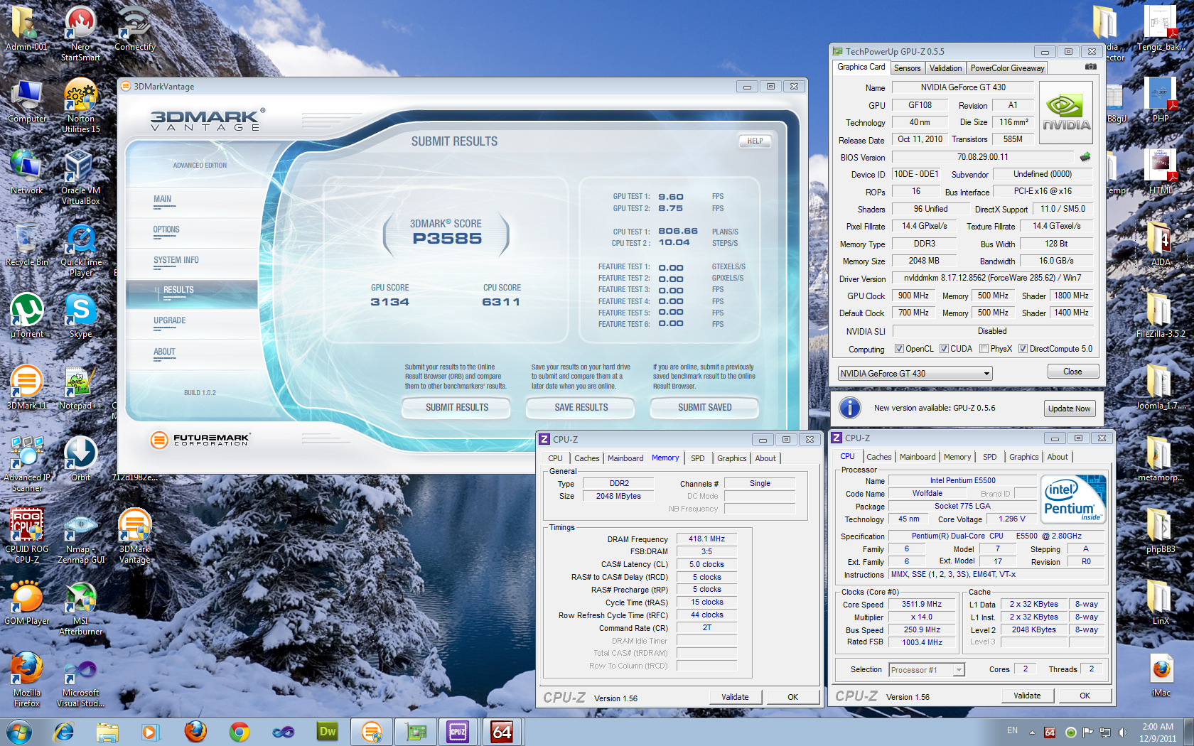
Task: Open Nmap Zenmap GUI desktop icon
Action: (x=80, y=536)
